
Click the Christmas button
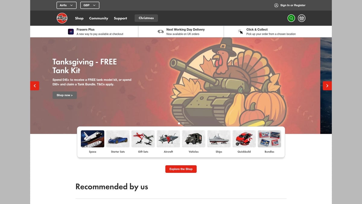click(146, 18)
